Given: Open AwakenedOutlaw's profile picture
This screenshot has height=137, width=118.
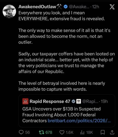Looking at the screenshot, I should coord(9,11).
